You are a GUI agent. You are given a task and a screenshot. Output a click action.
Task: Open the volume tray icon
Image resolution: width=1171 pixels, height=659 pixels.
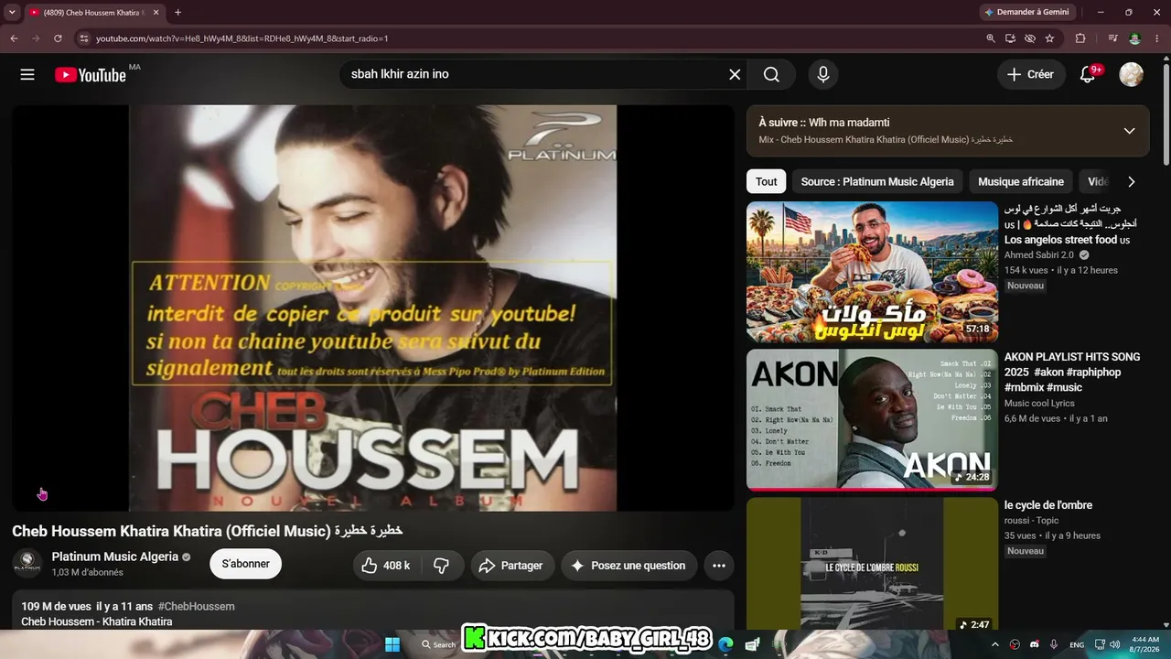pyautogui.click(x=1114, y=644)
